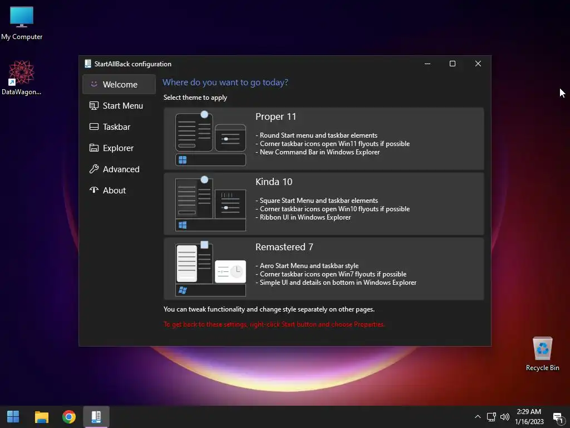Close the StartAllBack configuration window
This screenshot has width=570, height=428.
tap(478, 64)
